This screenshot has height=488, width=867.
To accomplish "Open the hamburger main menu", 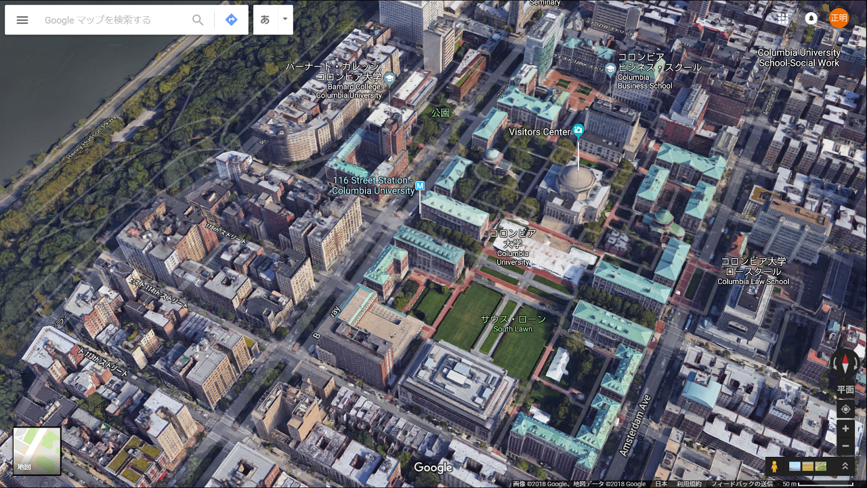I will pos(22,20).
